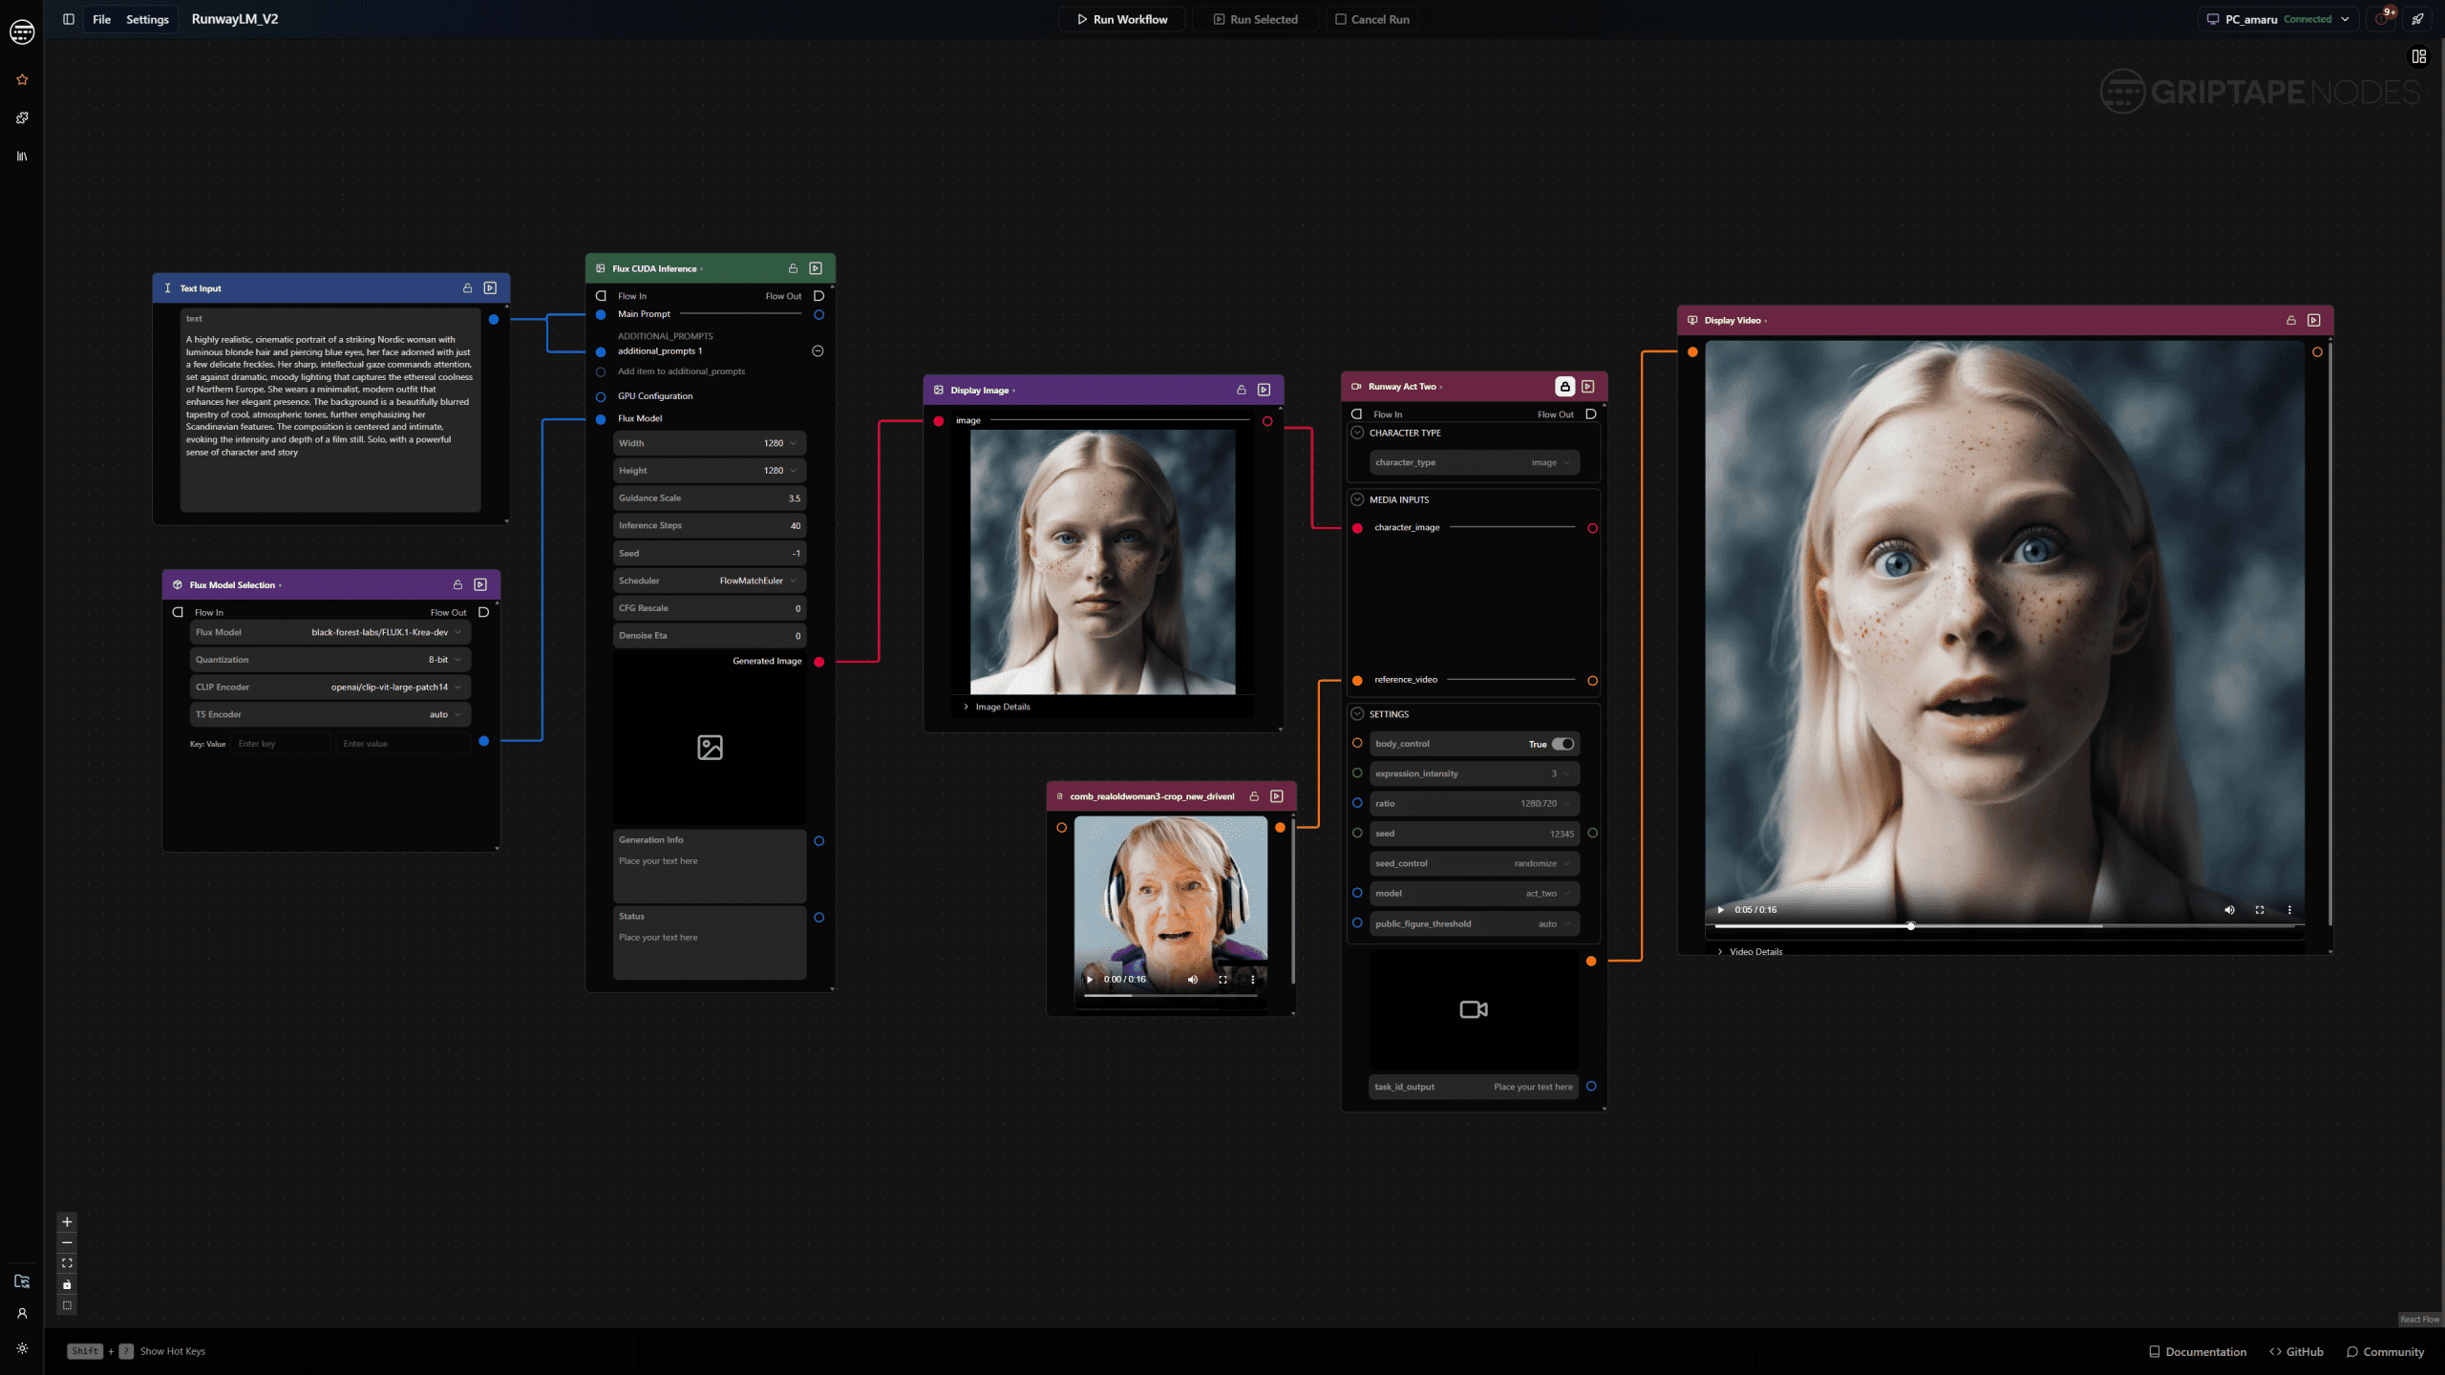The height and width of the screenshot is (1375, 2445).
Task: Click the lock icon on the Runway Act Two node
Action: 1563,386
